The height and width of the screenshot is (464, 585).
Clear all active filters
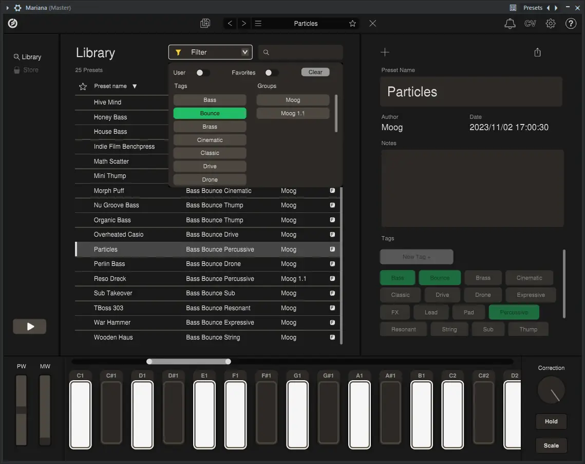click(x=315, y=72)
